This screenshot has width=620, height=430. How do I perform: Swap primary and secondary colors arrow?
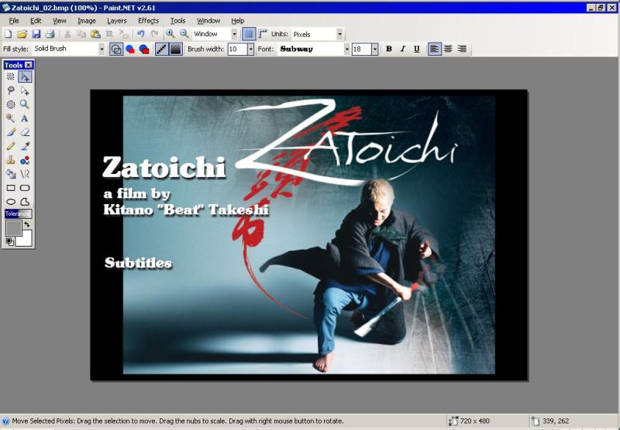coord(27,224)
